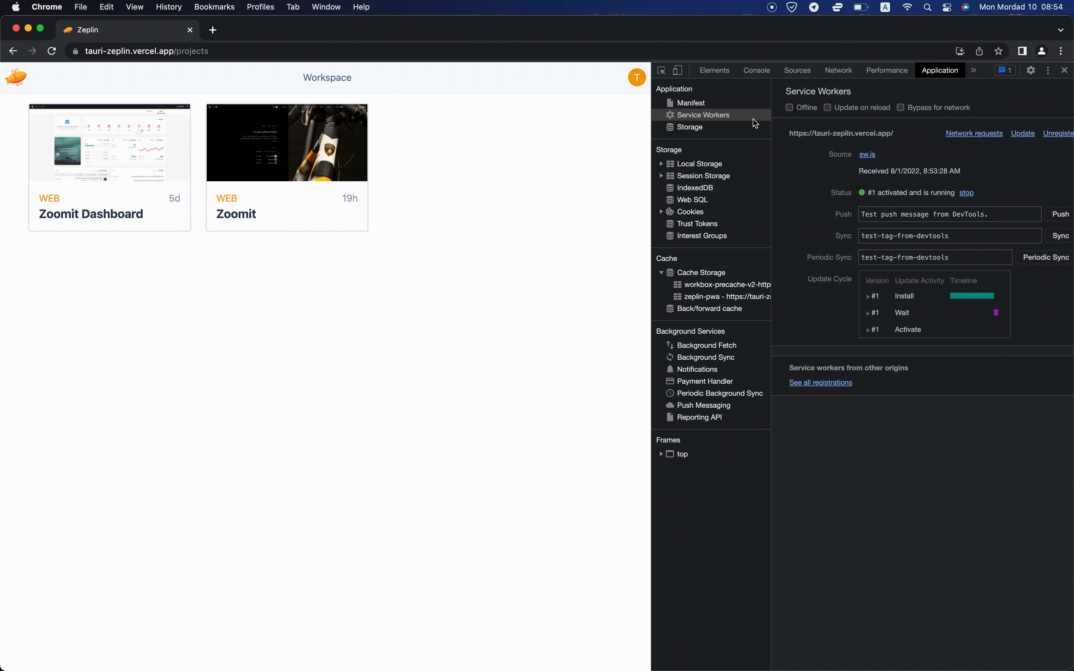
Task: Expand the top frame item
Action: (661, 454)
